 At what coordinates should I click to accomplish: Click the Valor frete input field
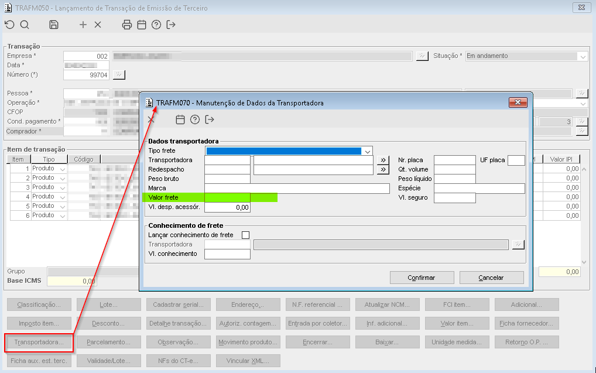coord(227,197)
